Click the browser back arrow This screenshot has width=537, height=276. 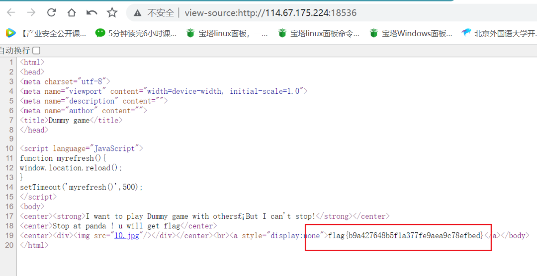(11, 13)
